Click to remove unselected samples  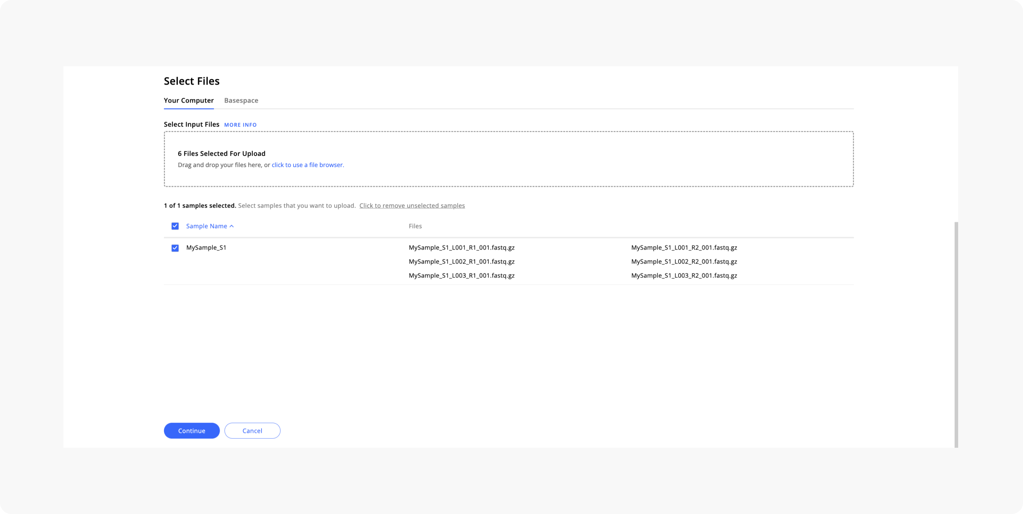412,205
